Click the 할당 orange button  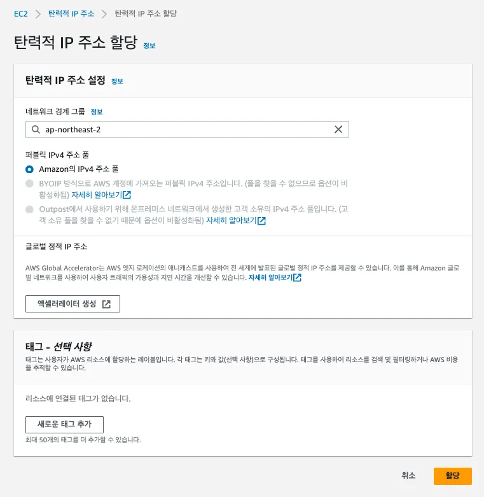[452, 476]
